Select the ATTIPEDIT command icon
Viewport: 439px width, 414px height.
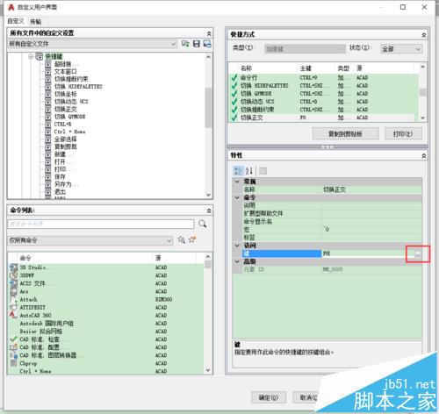13,307
